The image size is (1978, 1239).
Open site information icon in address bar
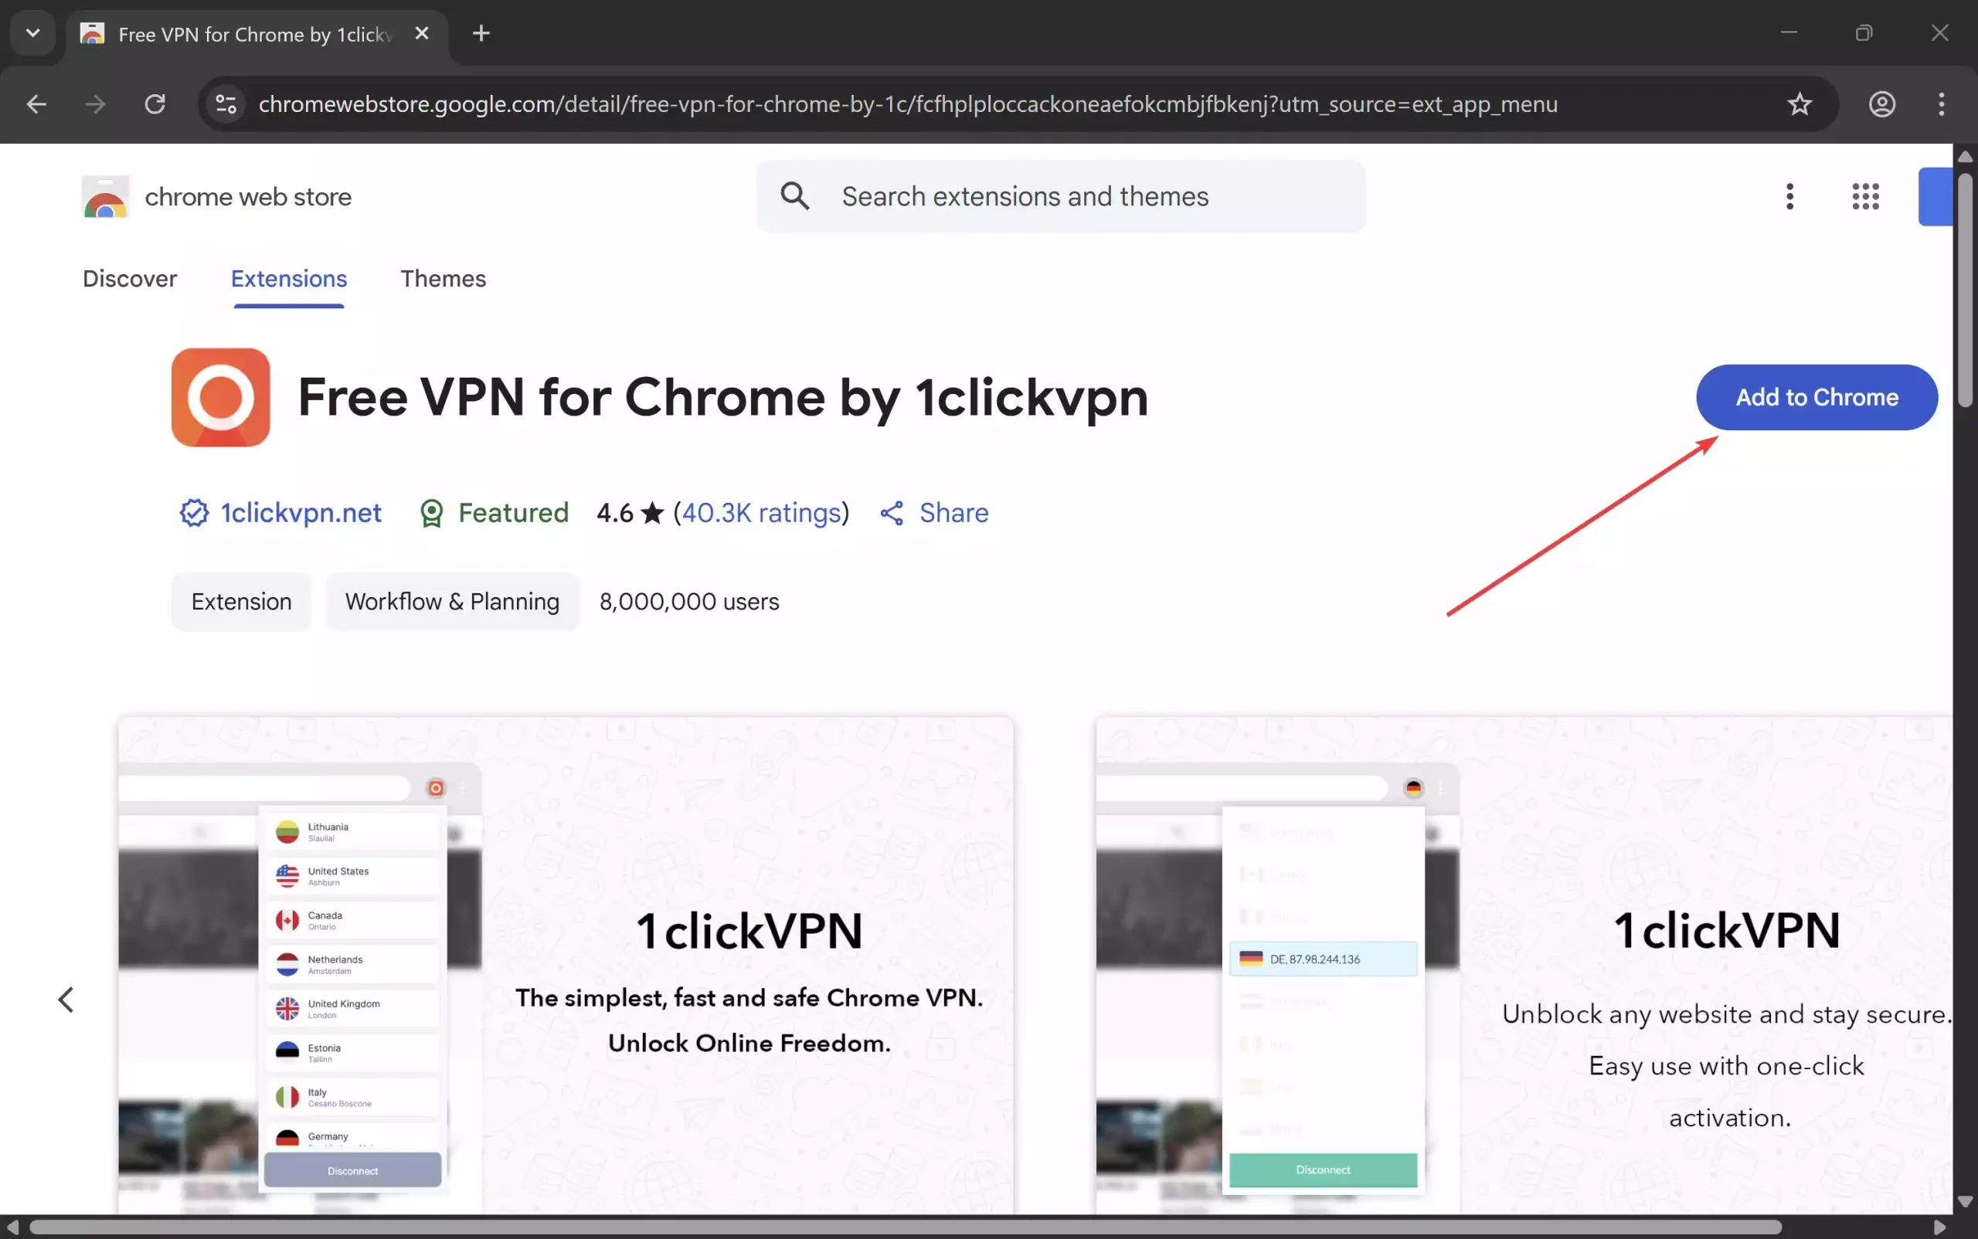226,104
